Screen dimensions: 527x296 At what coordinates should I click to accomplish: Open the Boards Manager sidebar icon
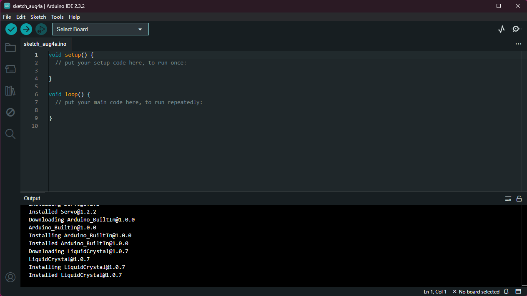[x=10, y=69]
